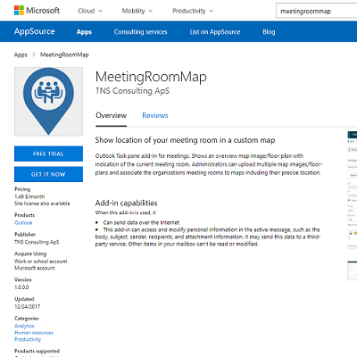Image resolution: width=357 pixels, height=357 pixels.
Task: Click the Site license also available text
Action: [x=42, y=203]
